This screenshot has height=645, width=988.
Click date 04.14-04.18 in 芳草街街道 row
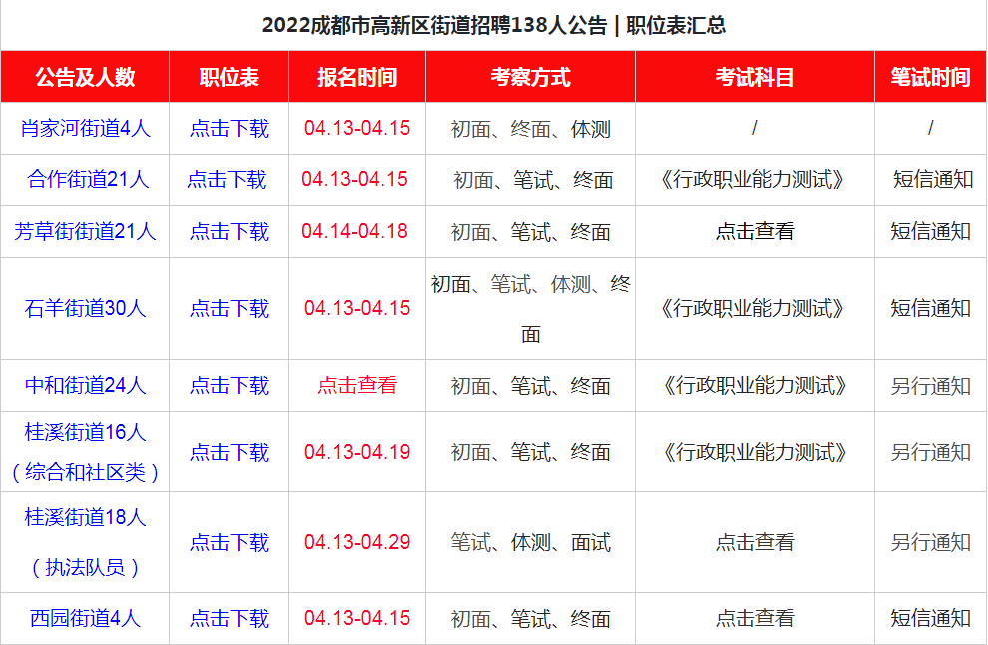[x=354, y=231]
